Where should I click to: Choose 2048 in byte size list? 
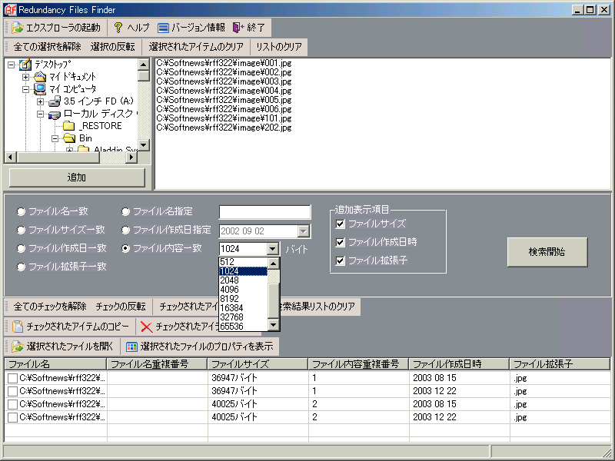coord(243,280)
